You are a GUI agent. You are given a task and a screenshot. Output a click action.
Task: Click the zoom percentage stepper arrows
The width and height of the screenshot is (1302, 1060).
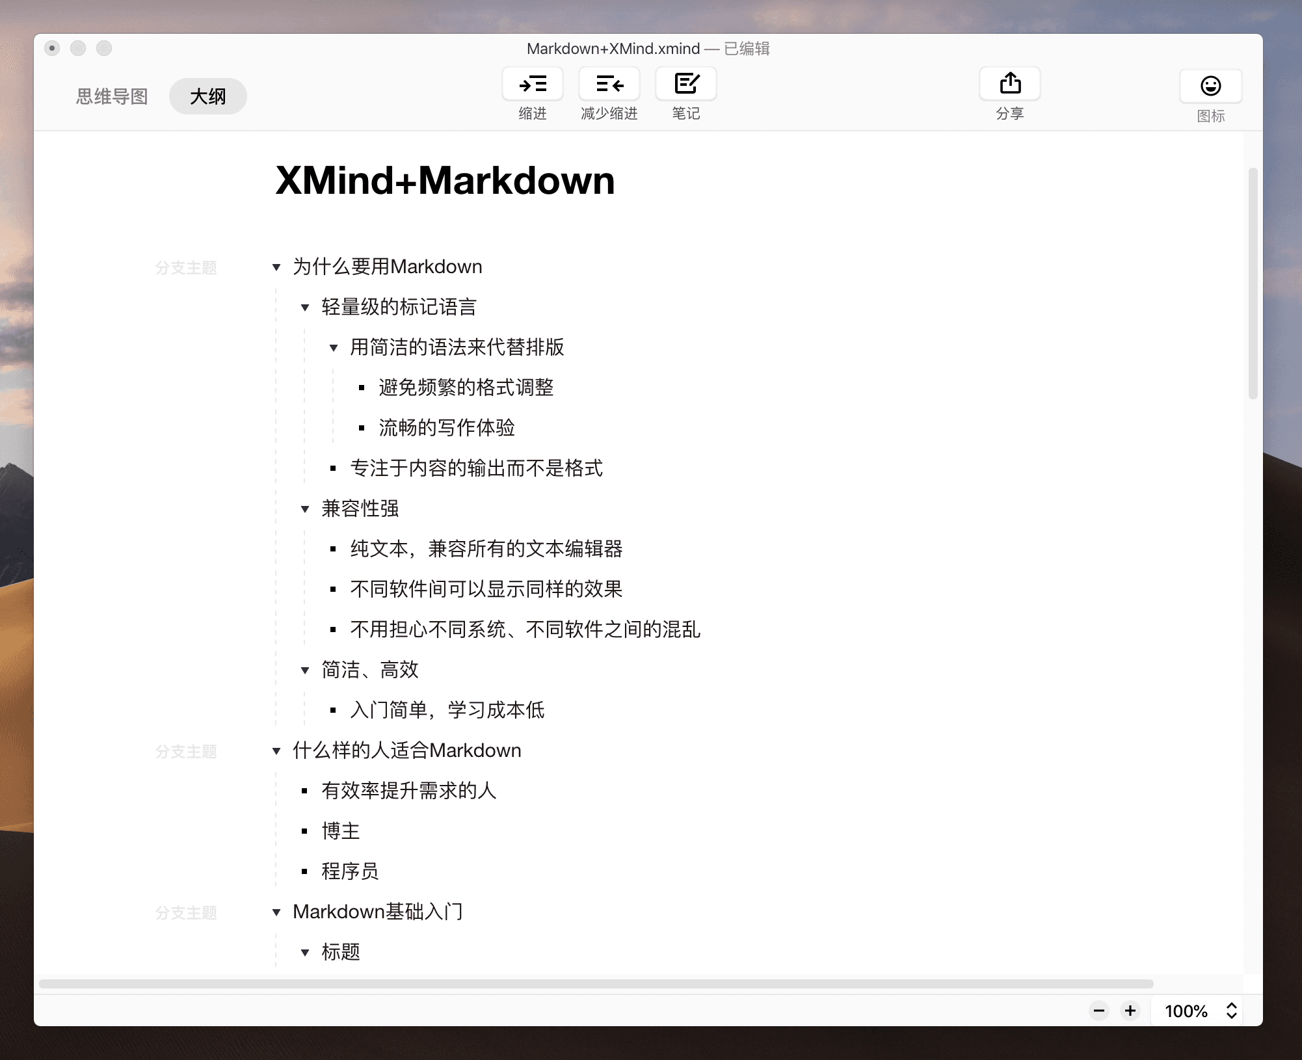pyautogui.click(x=1231, y=1011)
